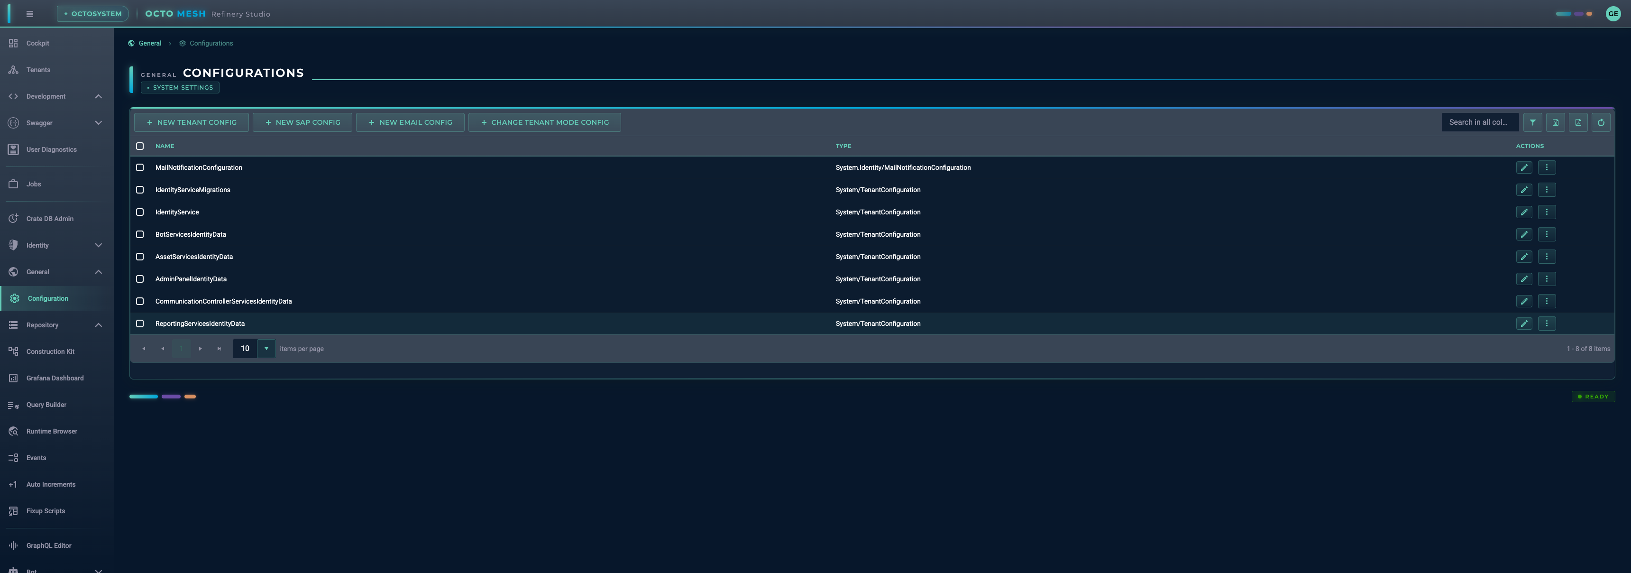The height and width of the screenshot is (573, 1631).
Task: Tick the select-all checkbox in header
Action: 140,146
